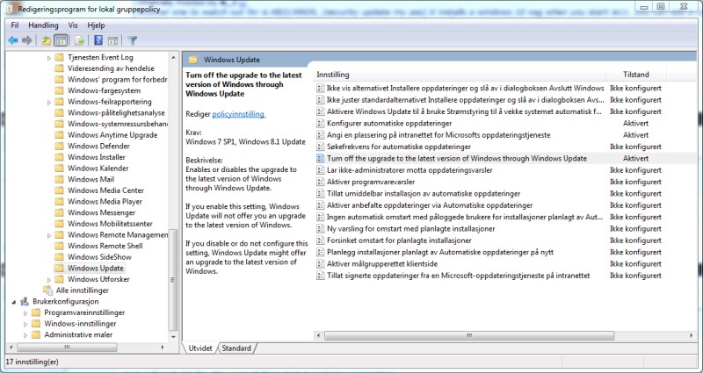
Task: Open the Hjelp menu
Action: (x=96, y=25)
